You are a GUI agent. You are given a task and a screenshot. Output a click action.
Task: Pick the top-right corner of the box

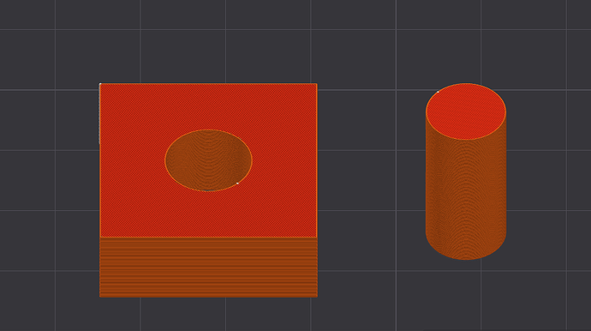click(x=317, y=84)
